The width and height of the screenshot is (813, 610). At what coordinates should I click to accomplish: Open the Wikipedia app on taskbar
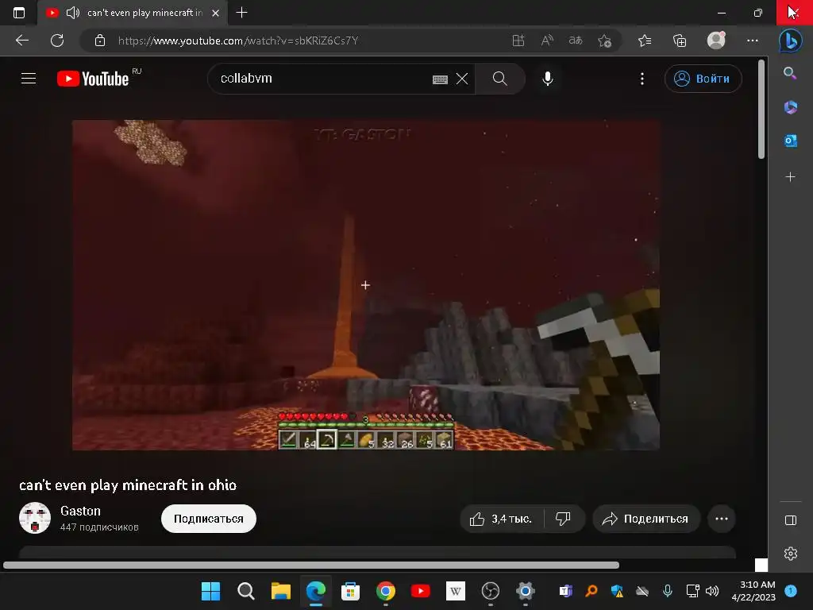pos(455,591)
